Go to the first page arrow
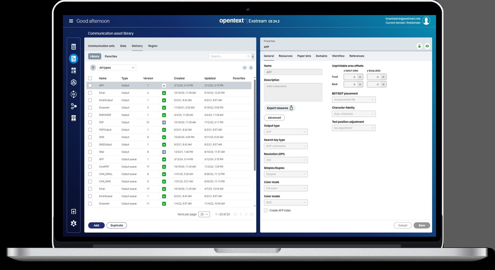Viewport: 495px width, 270px height. coord(235,214)
